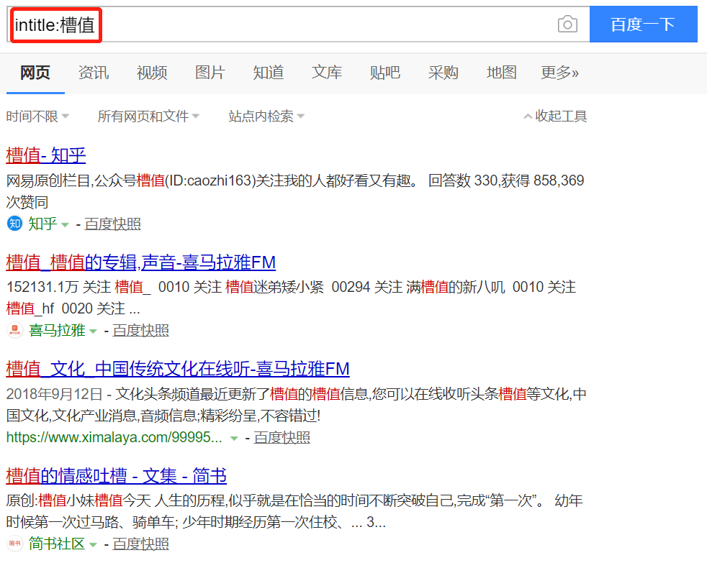Go to the 贴吧 tab
The width and height of the screenshot is (707, 563).
tap(384, 73)
